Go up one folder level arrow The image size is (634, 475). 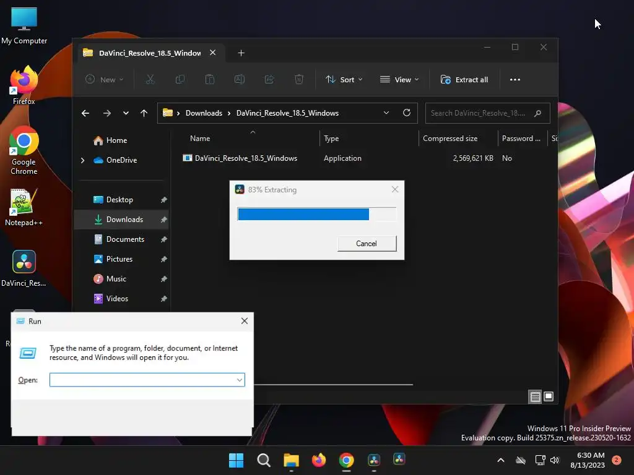tap(144, 113)
